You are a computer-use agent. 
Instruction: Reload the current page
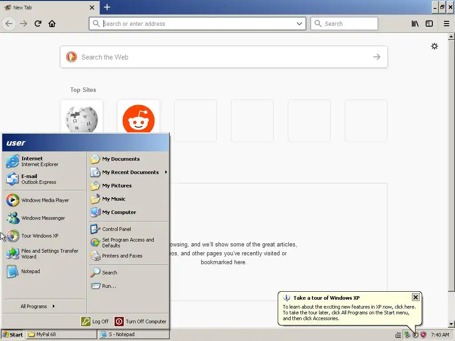[x=38, y=24]
